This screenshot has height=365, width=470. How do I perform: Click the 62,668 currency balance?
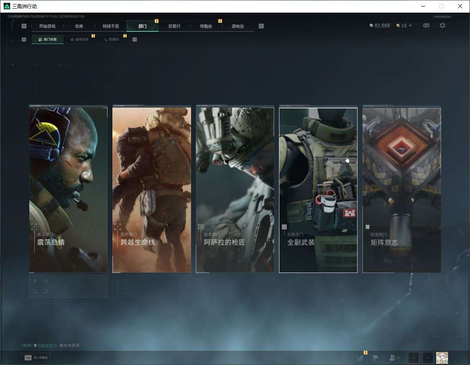click(x=380, y=26)
